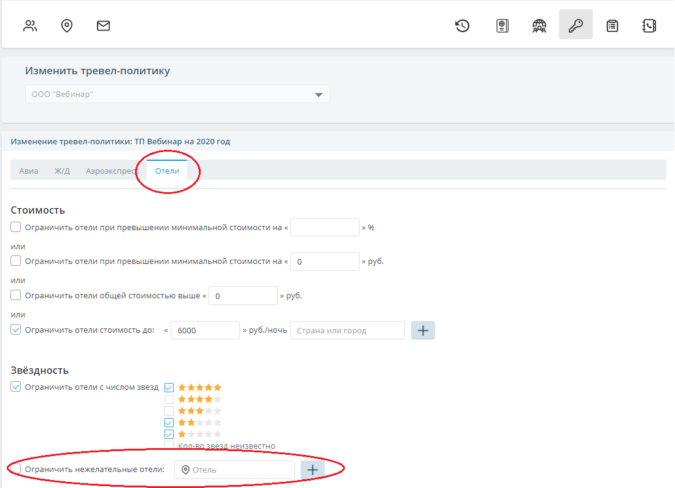Switch to the Аэроэкспресс tab
Viewport: 675px width, 488px height.
[x=112, y=171]
